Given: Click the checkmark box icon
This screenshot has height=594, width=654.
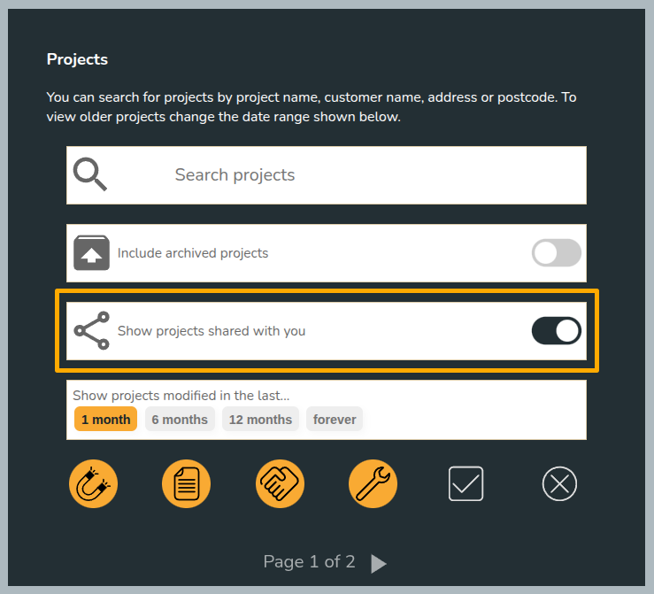Looking at the screenshot, I should [465, 484].
